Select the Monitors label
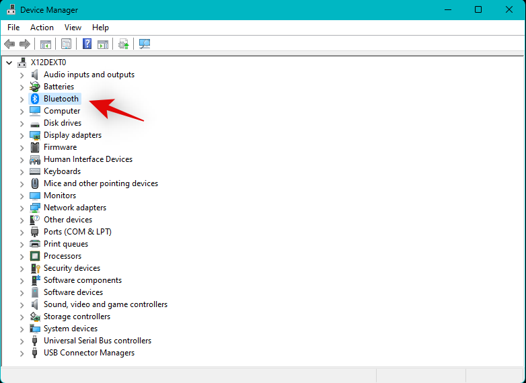Screen dimensions: 526x383 [x=60, y=196]
